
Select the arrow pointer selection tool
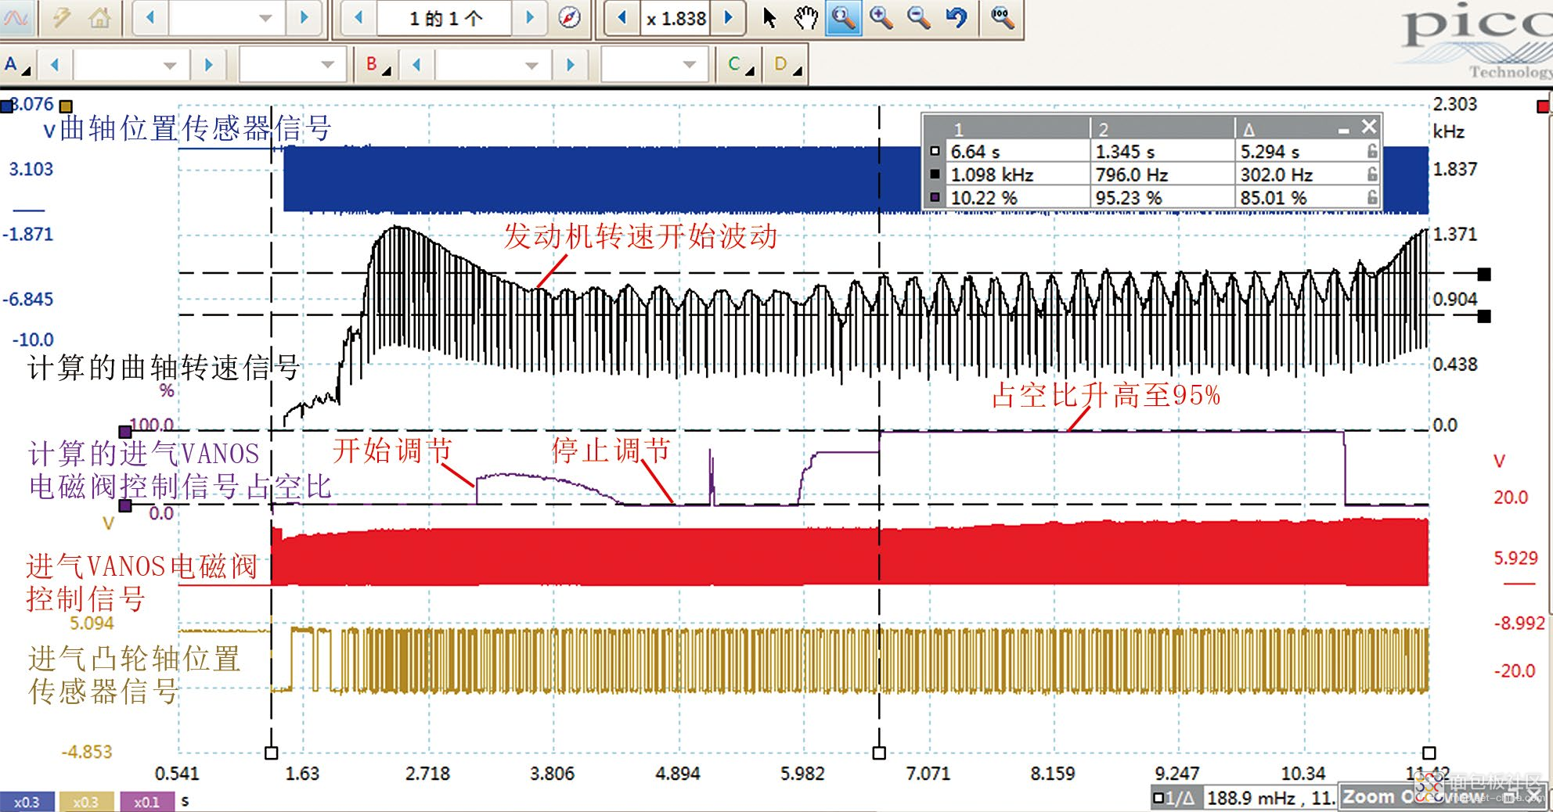(769, 17)
